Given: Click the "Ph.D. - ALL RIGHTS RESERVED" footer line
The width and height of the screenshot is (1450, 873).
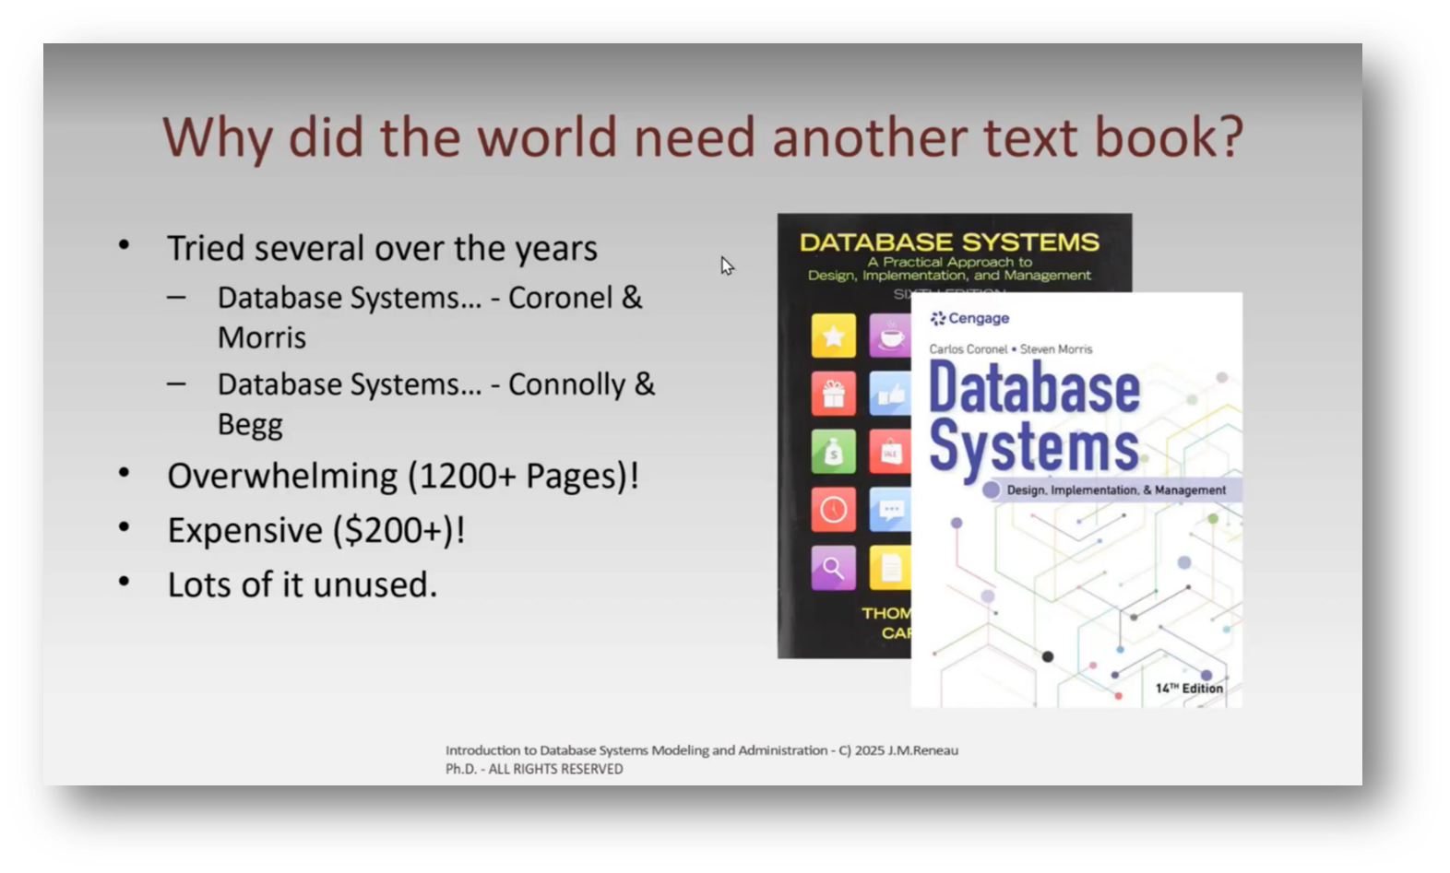Looking at the screenshot, I should coord(534,769).
